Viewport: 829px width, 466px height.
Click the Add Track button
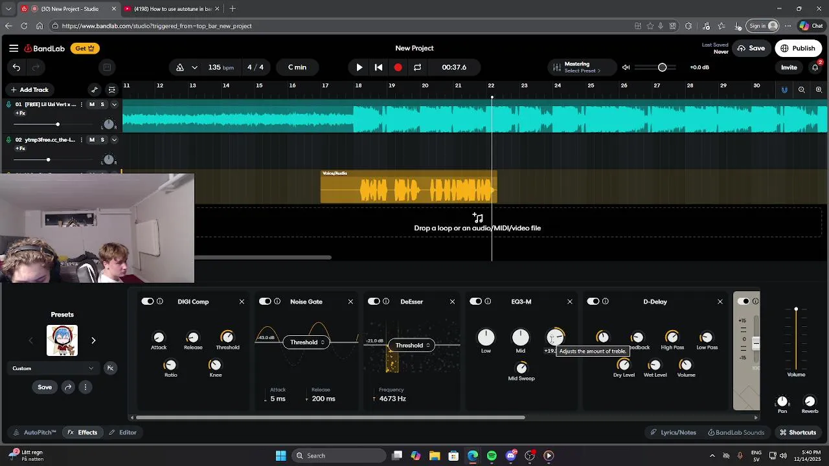pos(29,90)
